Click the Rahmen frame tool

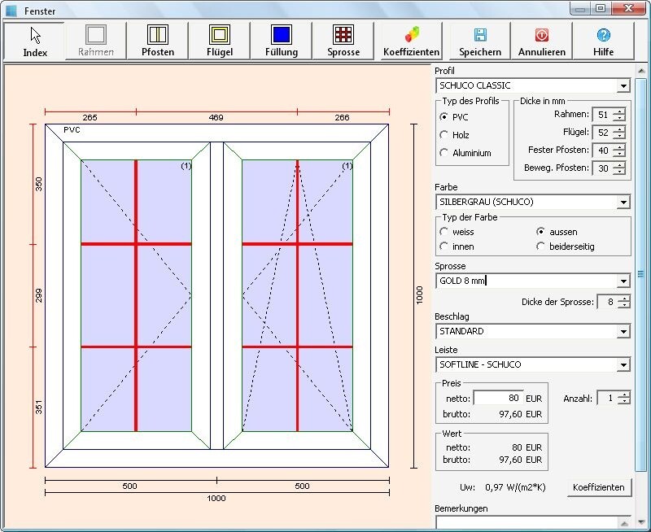[96, 41]
